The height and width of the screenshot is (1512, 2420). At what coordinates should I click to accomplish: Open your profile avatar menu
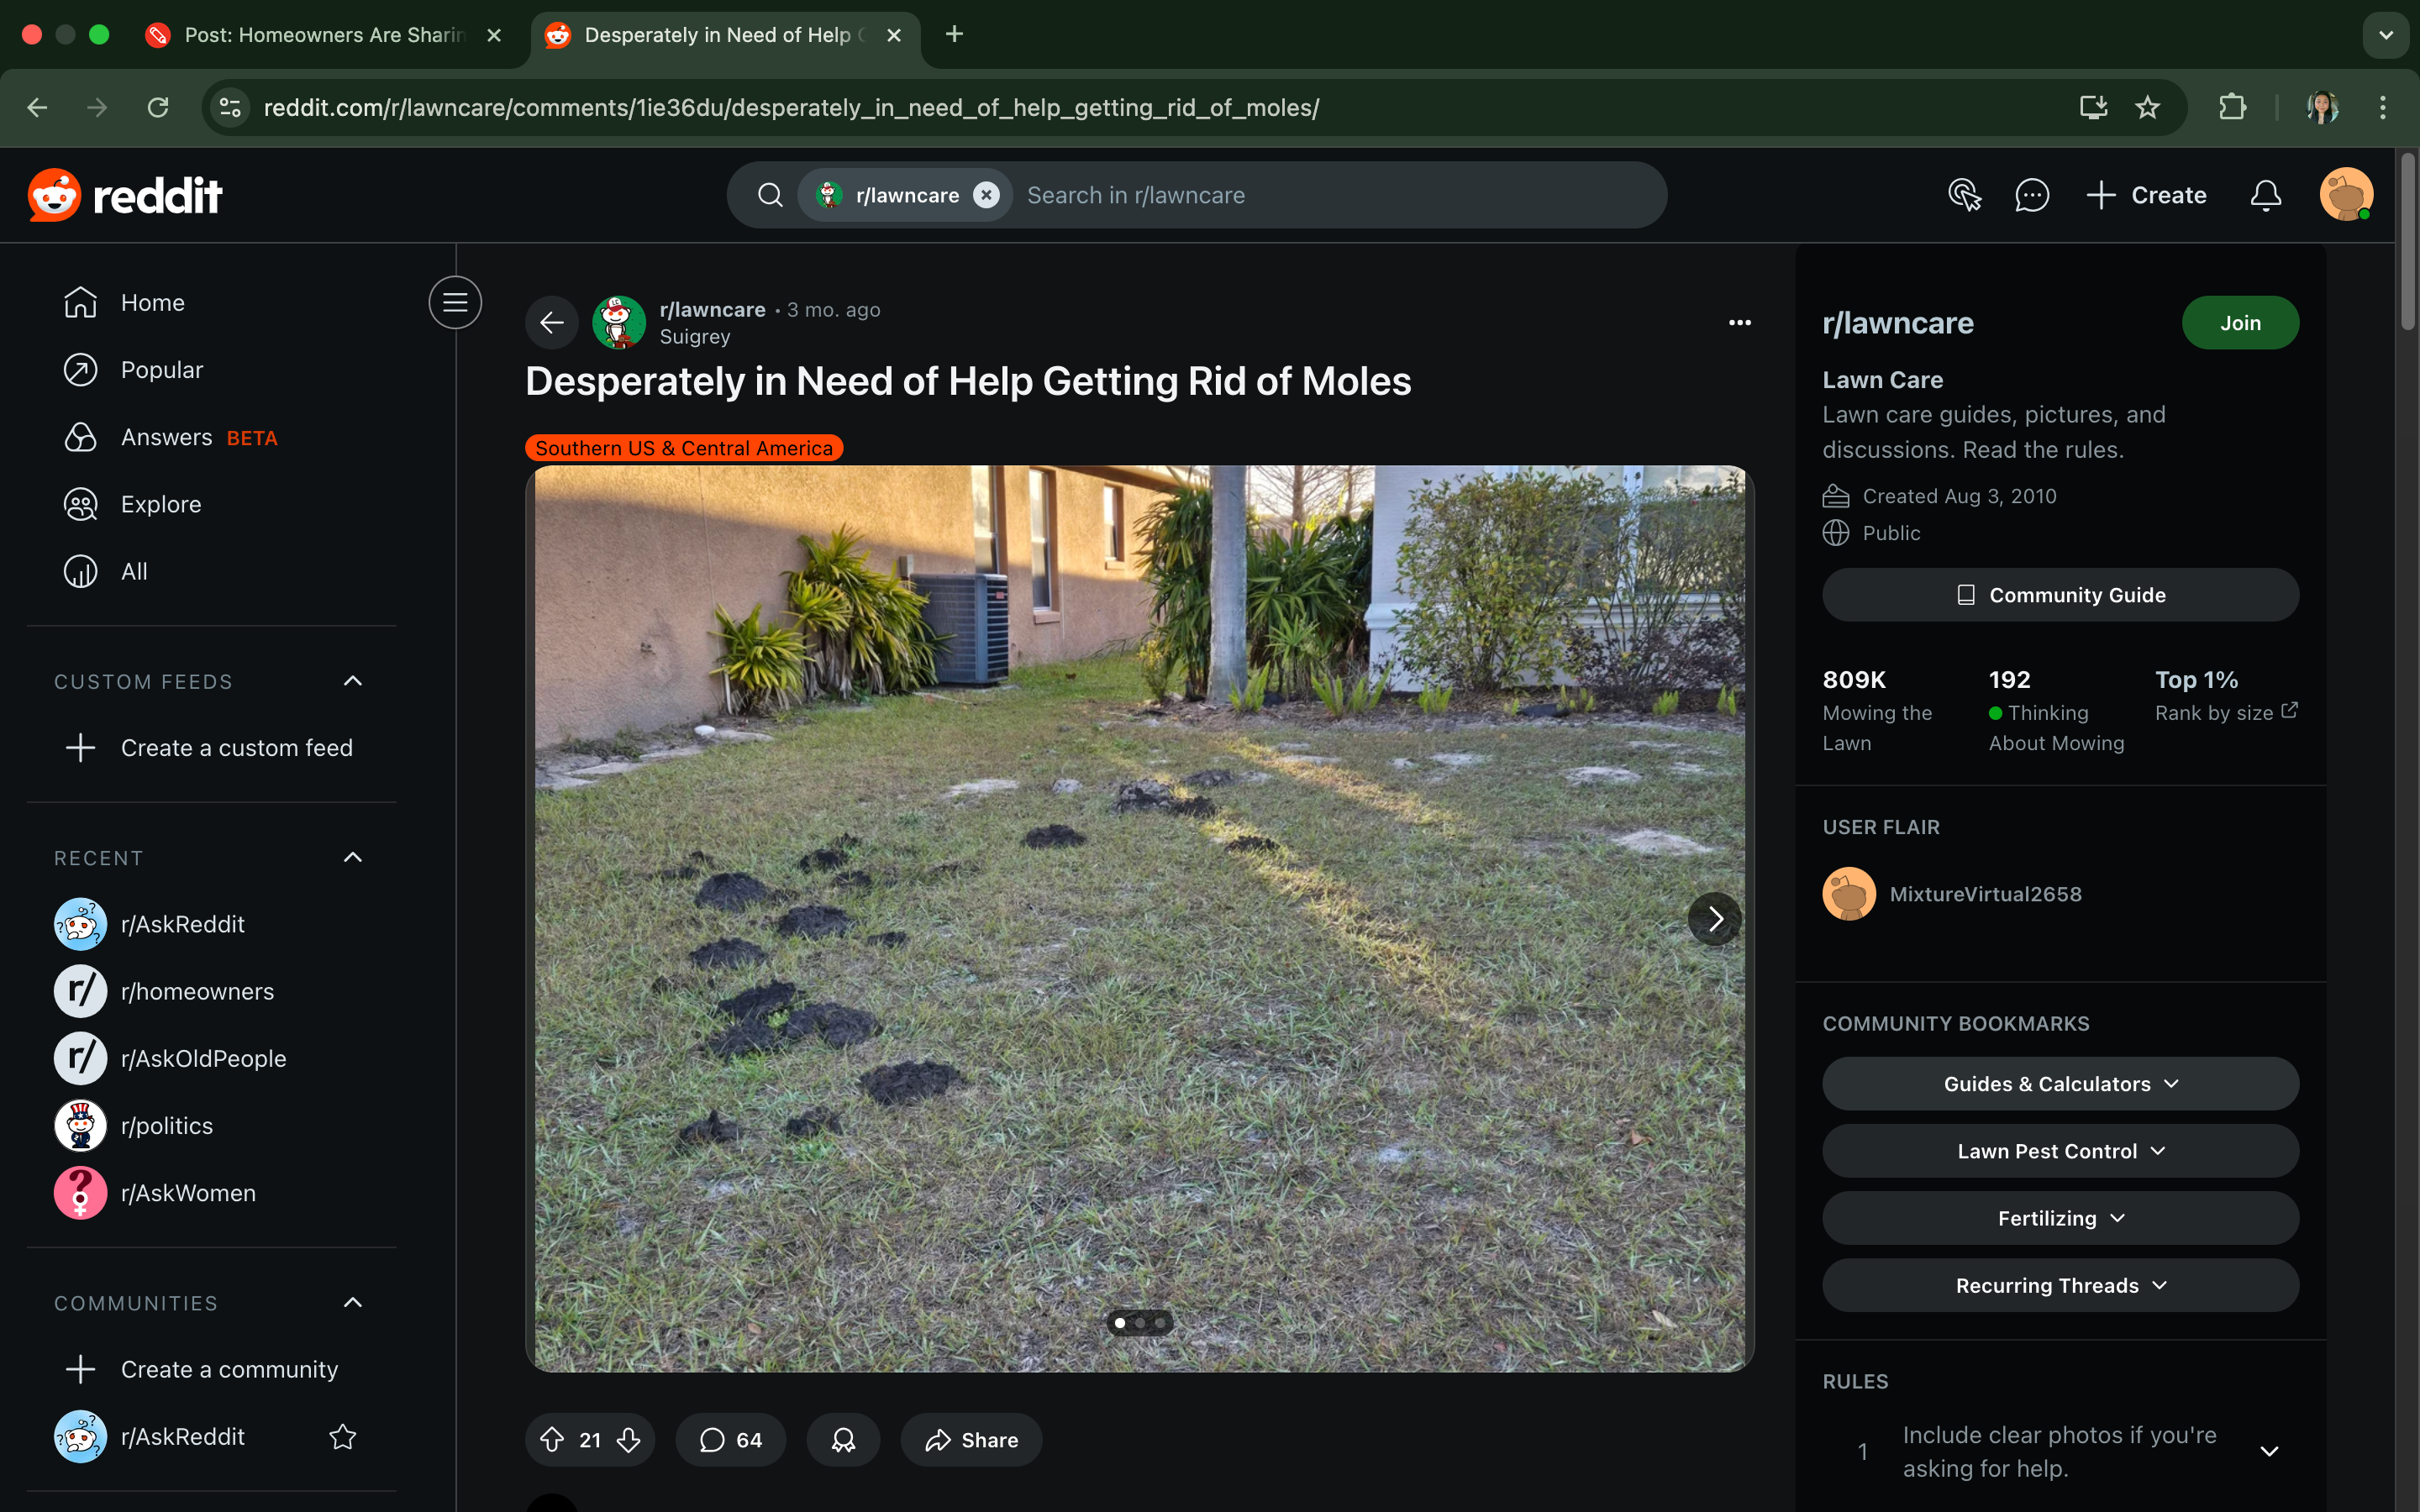click(2345, 194)
